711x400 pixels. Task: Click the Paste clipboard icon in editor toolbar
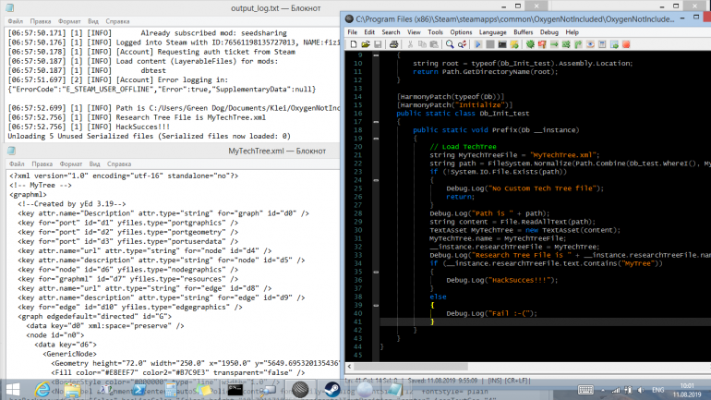(434, 44)
